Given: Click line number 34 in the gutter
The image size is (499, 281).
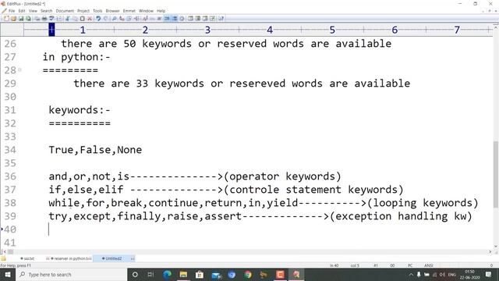Looking at the screenshot, I should [10, 150].
